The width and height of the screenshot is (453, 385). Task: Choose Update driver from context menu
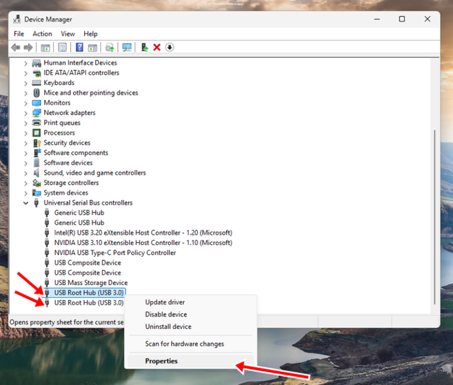point(191,302)
